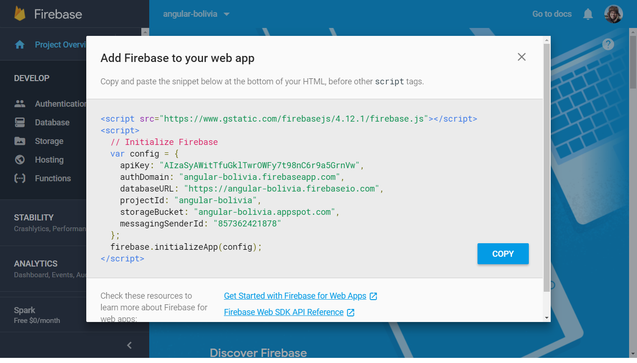Open the angular-bolivia project dropdown
The image size is (637, 363).
[196, 14]
